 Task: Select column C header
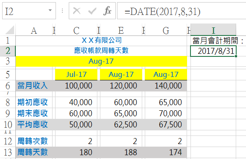76,30
